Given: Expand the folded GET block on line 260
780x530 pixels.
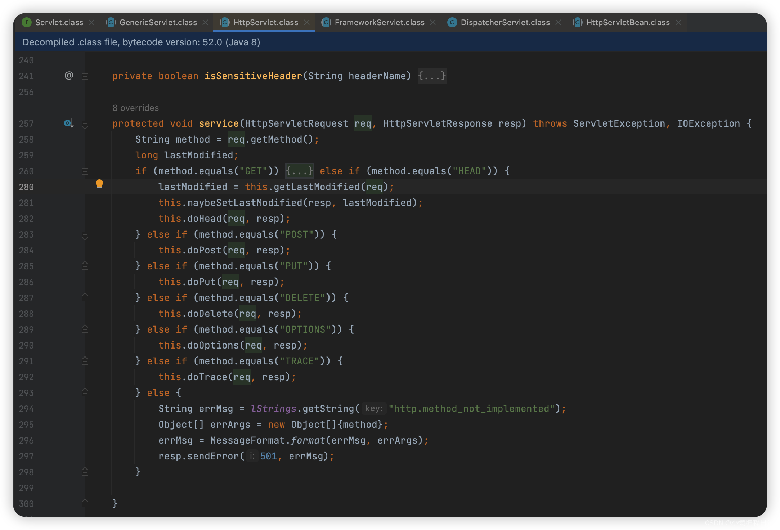Looking at the screenshot, I should [x=85, y=171].
